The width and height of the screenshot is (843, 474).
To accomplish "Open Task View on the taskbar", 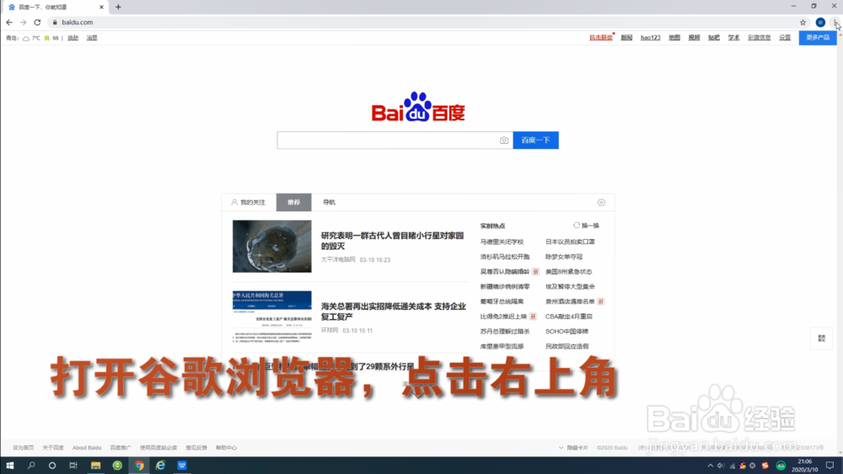I will point(73,466).
